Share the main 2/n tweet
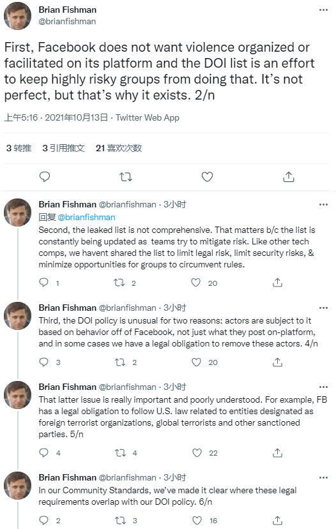The image size is (336, 529). 288,177
